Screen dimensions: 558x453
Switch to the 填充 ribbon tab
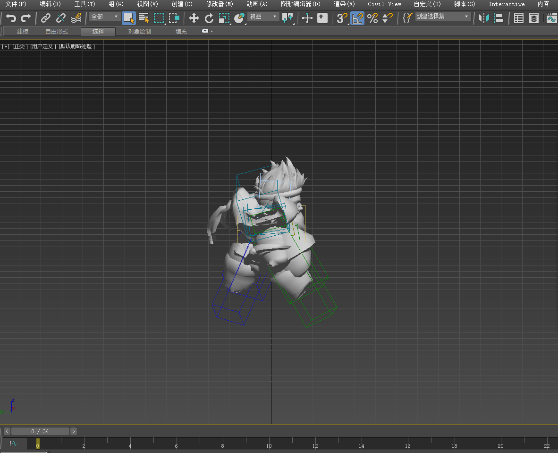(x=181, y=32)
